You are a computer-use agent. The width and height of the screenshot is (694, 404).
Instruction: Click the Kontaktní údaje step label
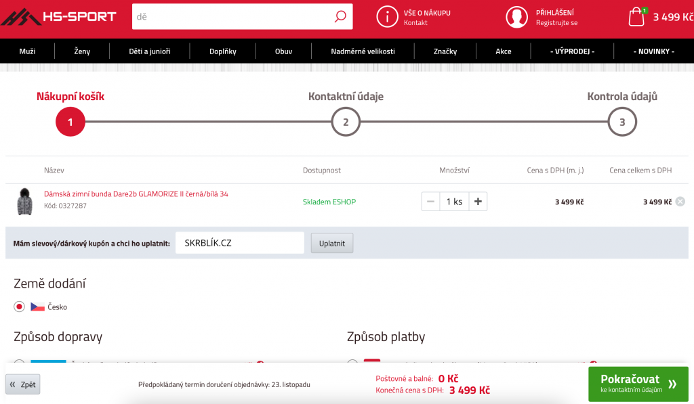346,96
